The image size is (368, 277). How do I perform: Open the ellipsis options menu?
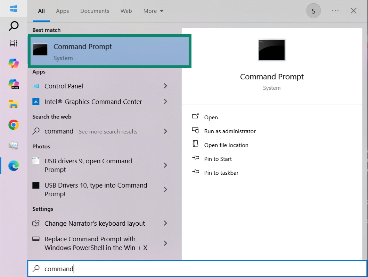tap(335, 10)
